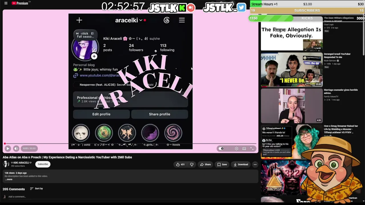The width and height of the screenshot is (365, 205).
Task: Open 'The Allegation Is Fake, Obviously' thumbnail
Action: [x=292, y=34]
